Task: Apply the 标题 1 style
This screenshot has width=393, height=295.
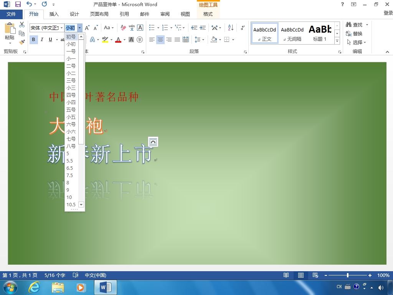Action: point(320,33)
